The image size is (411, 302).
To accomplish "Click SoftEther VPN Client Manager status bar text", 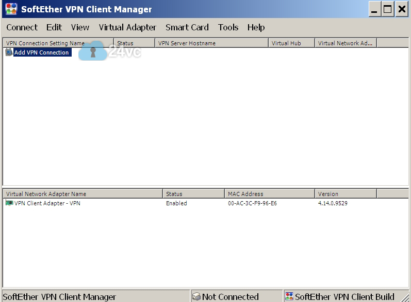I will (59, 297).
